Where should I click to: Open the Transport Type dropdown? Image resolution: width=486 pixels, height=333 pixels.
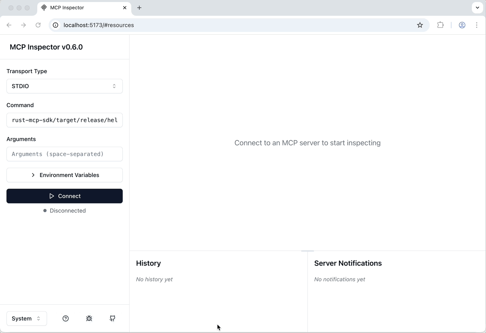click(x=64, y=86)
